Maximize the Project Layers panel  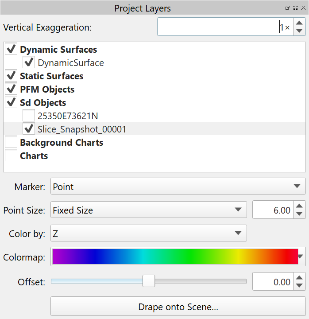point(295,8)
